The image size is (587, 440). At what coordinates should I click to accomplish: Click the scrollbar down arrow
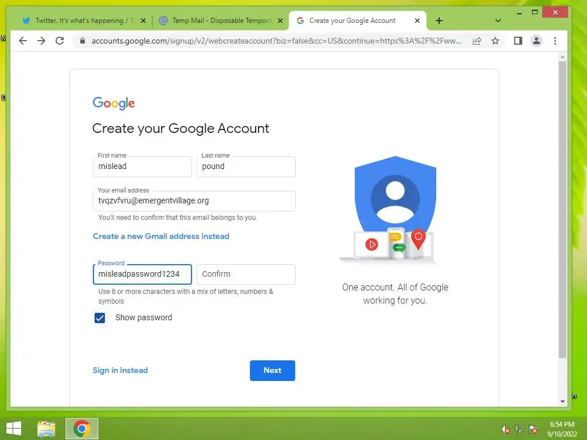click(x=562, y=402)
